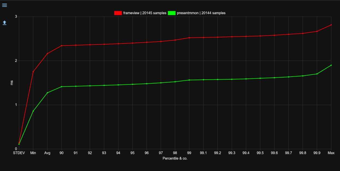Screen dimensions: 340x171
Task: Click the green line's Min data point
Action: (33, 111)
